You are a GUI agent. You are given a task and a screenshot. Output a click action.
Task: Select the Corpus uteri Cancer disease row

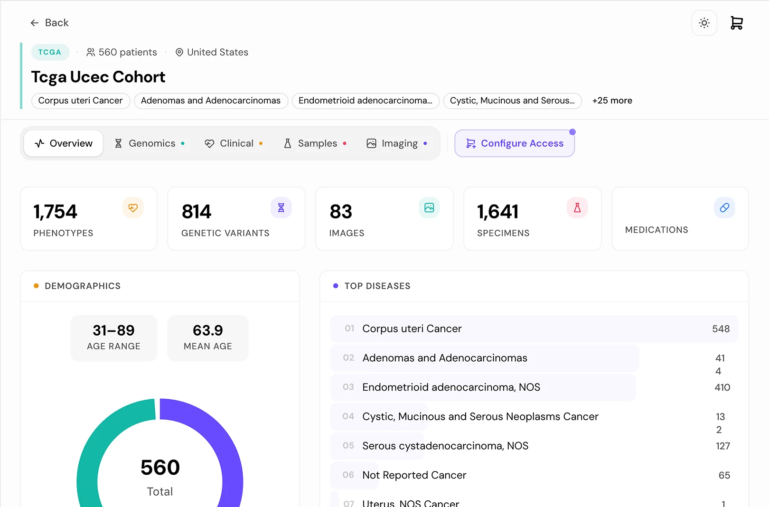pyautogui.click(x=534, y=329)
